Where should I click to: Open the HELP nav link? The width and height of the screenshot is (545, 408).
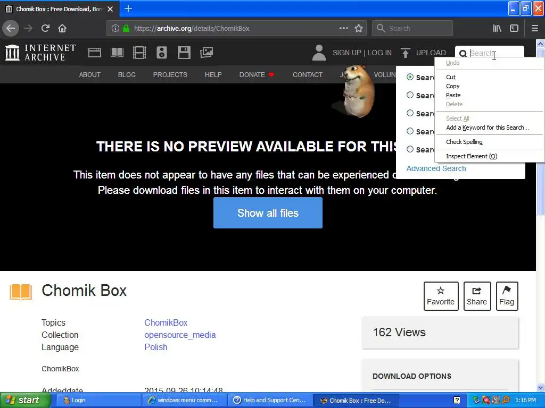coord(213,74)
